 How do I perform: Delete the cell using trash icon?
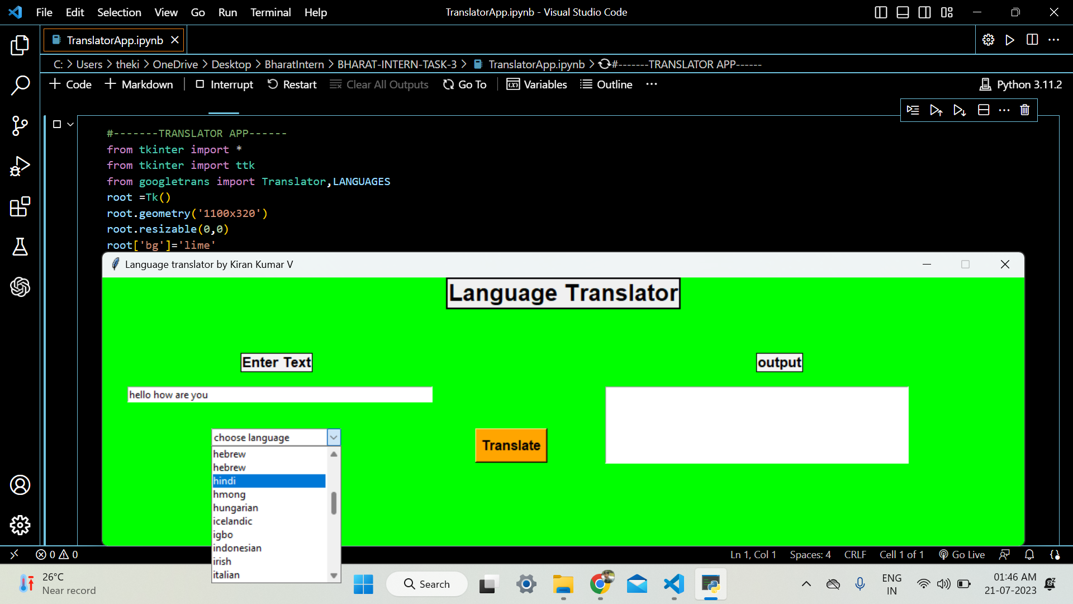[x=1024, y=110]
